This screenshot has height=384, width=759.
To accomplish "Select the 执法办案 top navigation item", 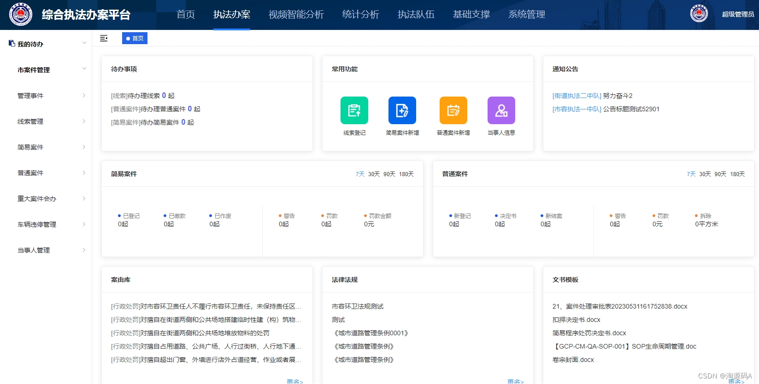I will pos(232,14).
